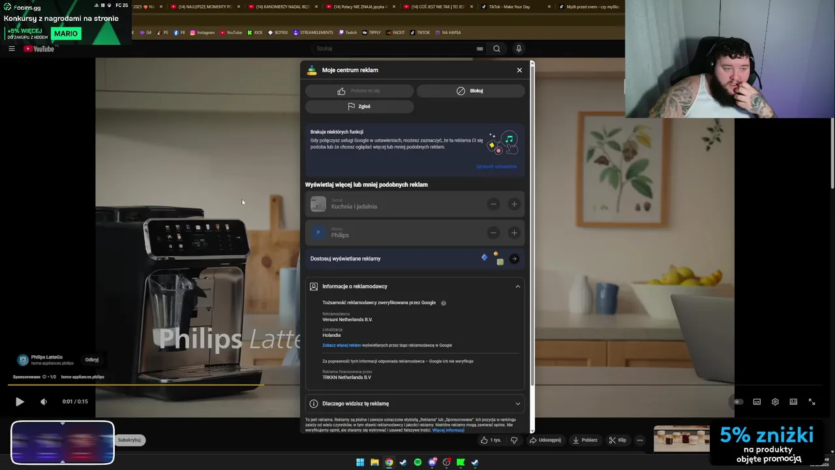Show more Kuchnia i jadalnia ads
Image resolution: width=835 pixels, height=470 pixels.
click(x=514, y=204)
